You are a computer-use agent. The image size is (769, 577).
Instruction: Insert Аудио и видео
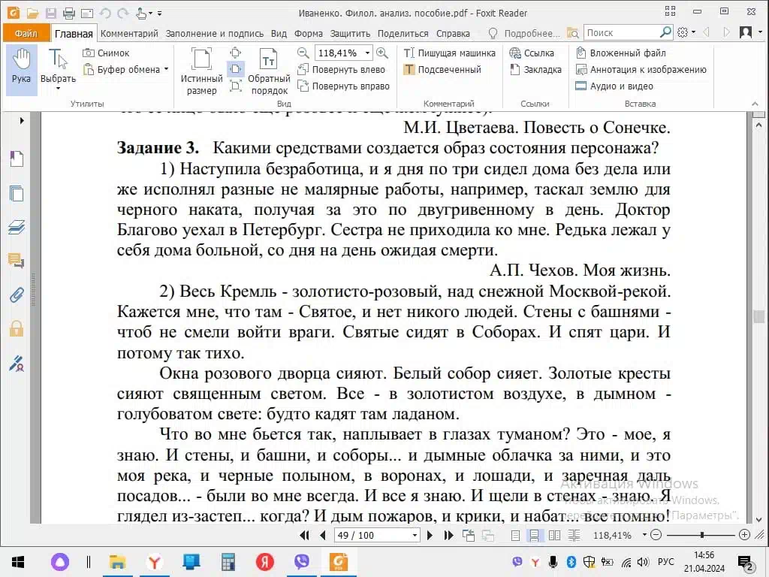pyautogui.click(x=614, y=86)
